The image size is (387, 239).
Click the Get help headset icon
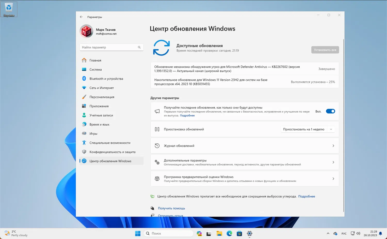pos(152,208)
